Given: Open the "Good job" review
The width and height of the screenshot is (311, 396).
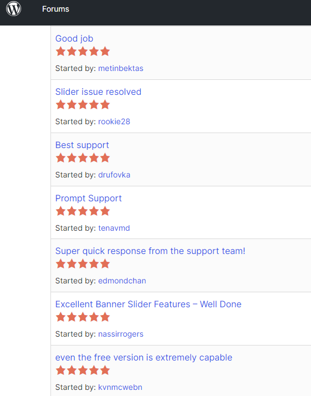Looking at the screenshot, I should click(x=74, y=39).
